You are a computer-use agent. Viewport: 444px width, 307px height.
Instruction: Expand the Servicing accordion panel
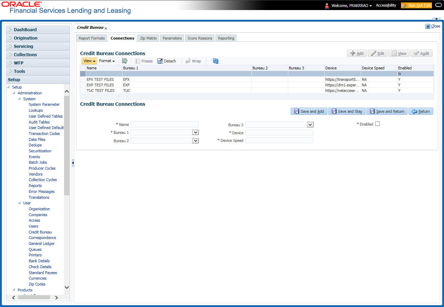[x=38, y=46]
